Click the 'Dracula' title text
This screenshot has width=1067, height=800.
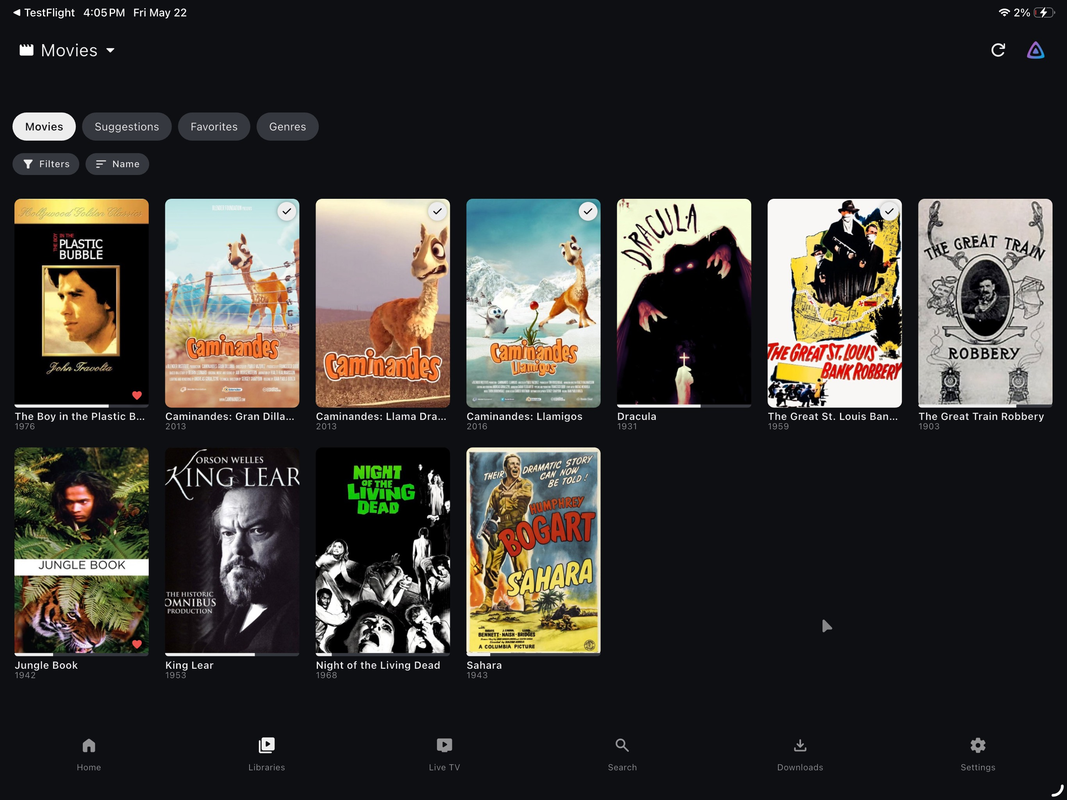click(637, 416)
